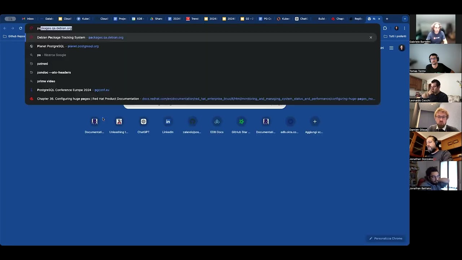Select Gabriele Bartolini video tile
Viewport: 462px width, 260px height.
(x=435, y=29)
